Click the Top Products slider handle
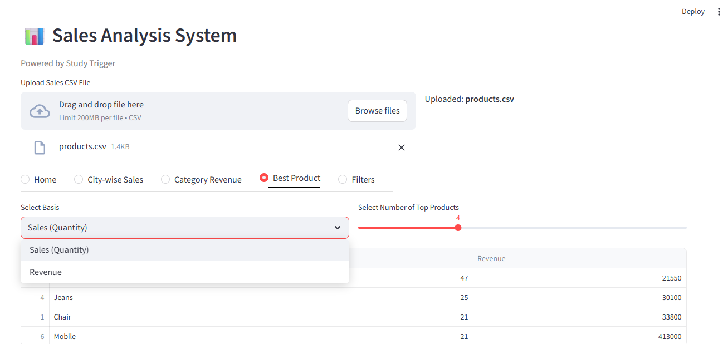Screen dimensions: 723x344 tap(458, 228)
